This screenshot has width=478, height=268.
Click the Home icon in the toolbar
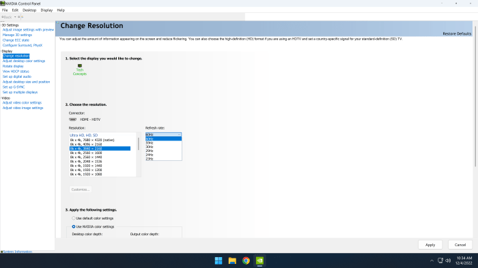click(22, 17)
